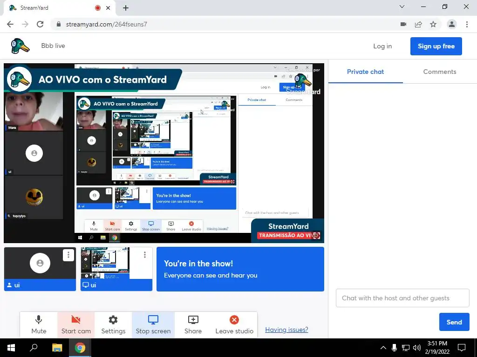The width and height of the screenshot is (477, 357).
Task: Open options menu on ui camera card
Action: (x=68, y=255)
